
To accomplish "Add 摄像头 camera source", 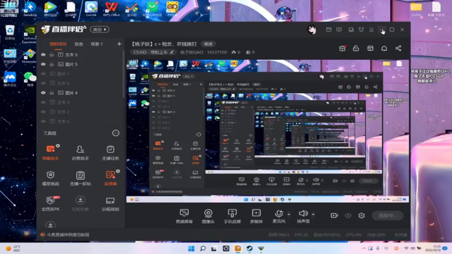I will click(208, 216).
